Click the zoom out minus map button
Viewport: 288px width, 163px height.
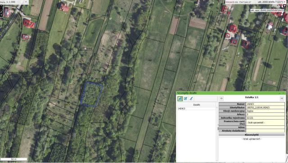pos(1,9)
